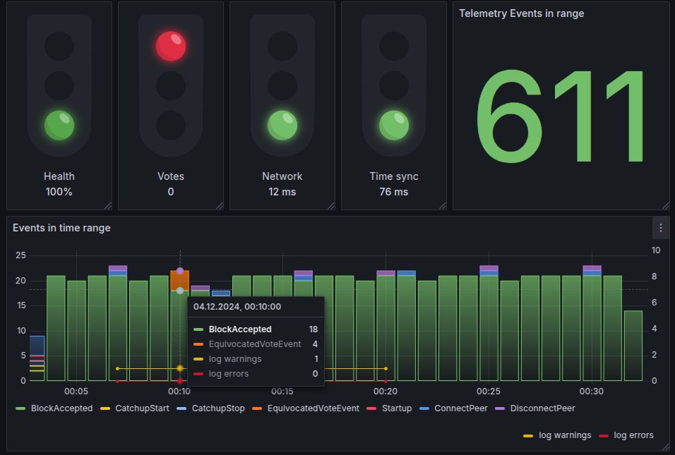Grab the Health panel resize corner handle
The image size is (675, 455).
coord(108,205)
